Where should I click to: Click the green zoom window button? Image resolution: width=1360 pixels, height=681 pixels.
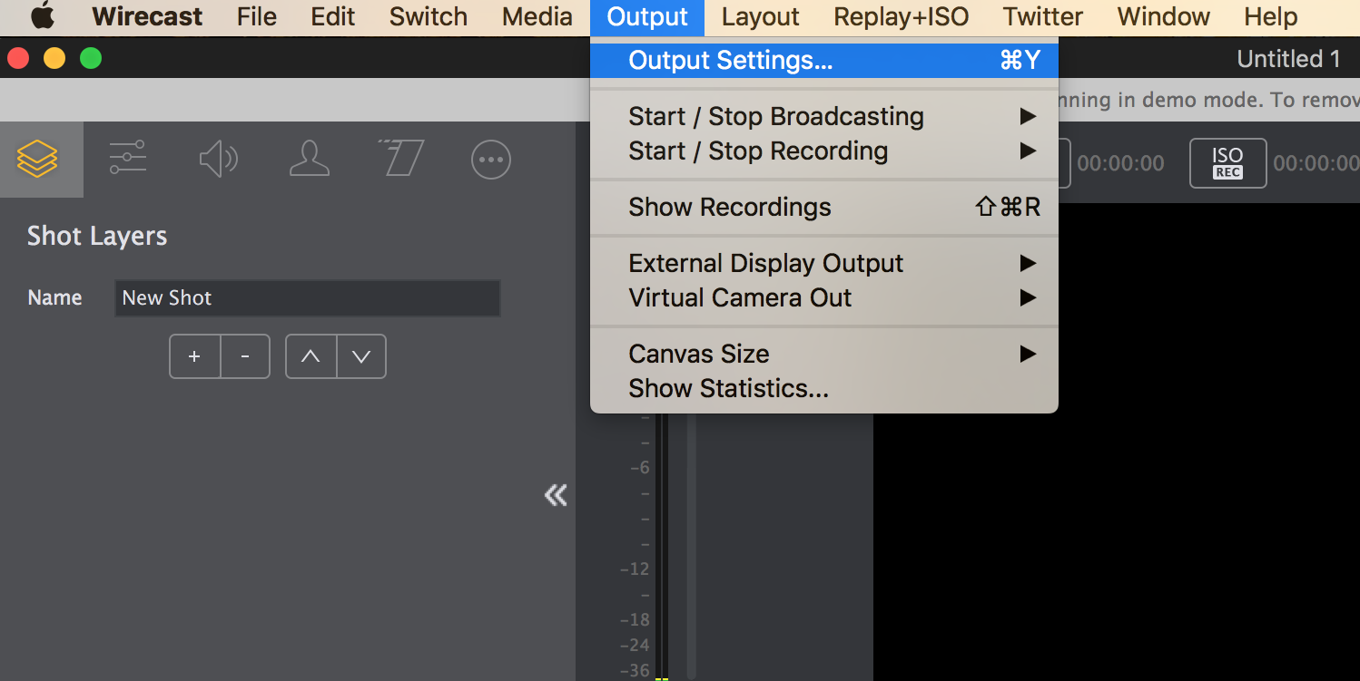pos(91,58)
